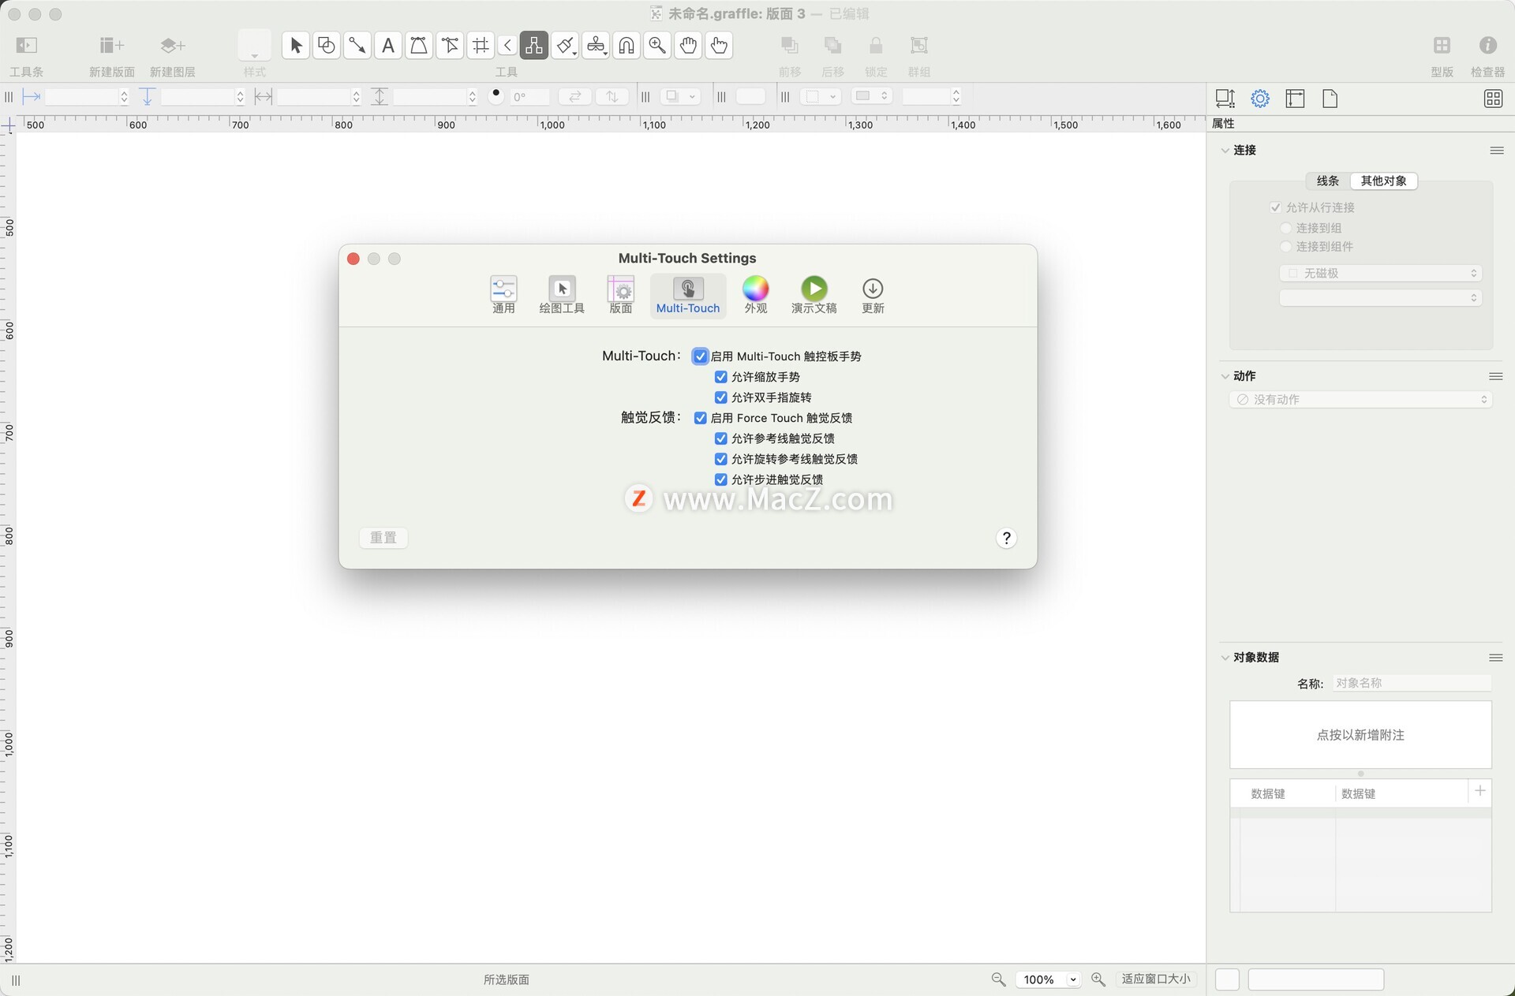The height and width of the screenshot is (996, 1515).
Task: Open the 型版 stencils panel
Action: pyautogui.click(x=1442, y=46)
